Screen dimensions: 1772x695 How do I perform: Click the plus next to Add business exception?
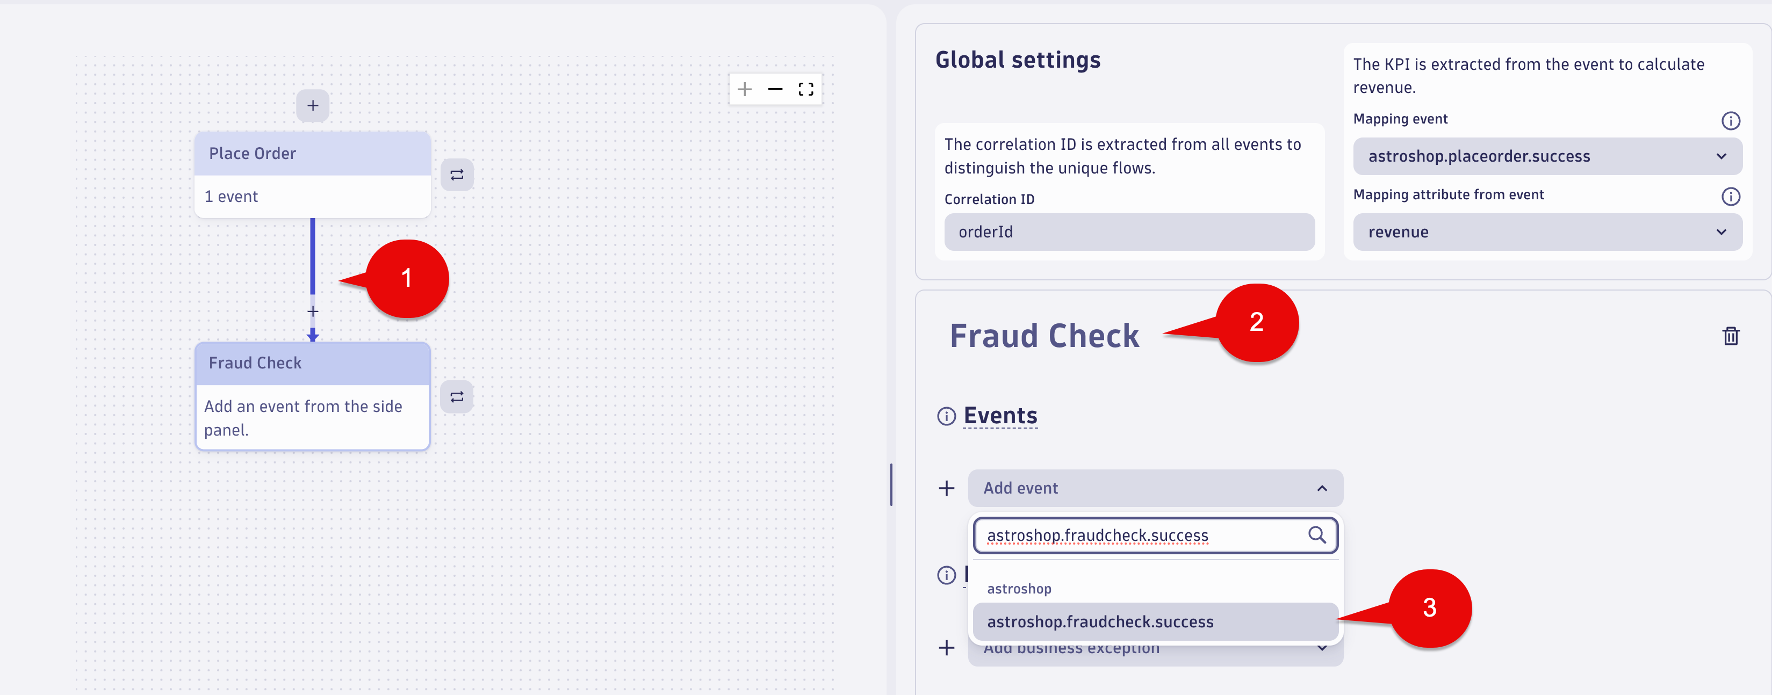947,648
